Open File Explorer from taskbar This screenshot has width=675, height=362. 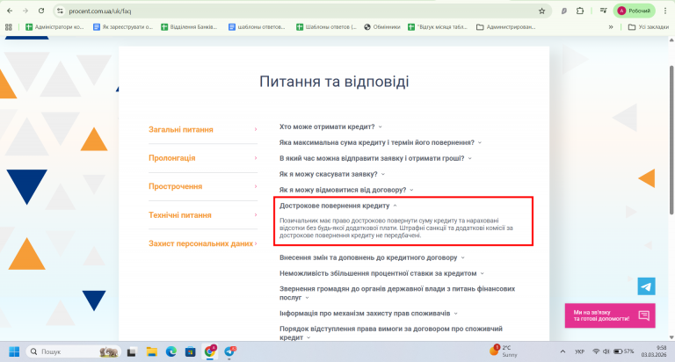point(151,351)
